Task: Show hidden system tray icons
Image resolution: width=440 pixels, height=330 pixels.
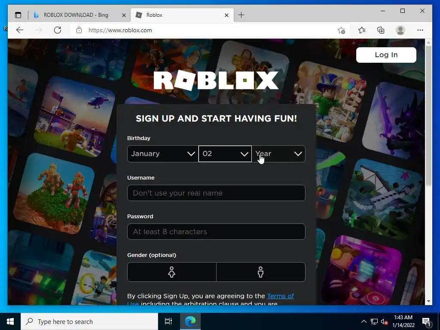Action: coord(364,321)
